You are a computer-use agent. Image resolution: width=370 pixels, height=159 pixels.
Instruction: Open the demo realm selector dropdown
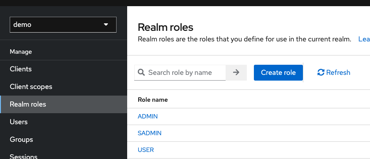coord(63,25)
